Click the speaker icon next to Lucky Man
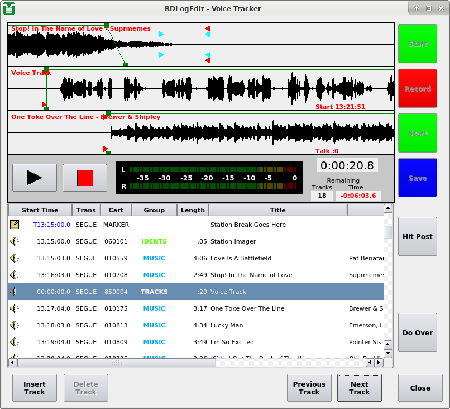Screen dimensions: 450x409 (14, 325)
